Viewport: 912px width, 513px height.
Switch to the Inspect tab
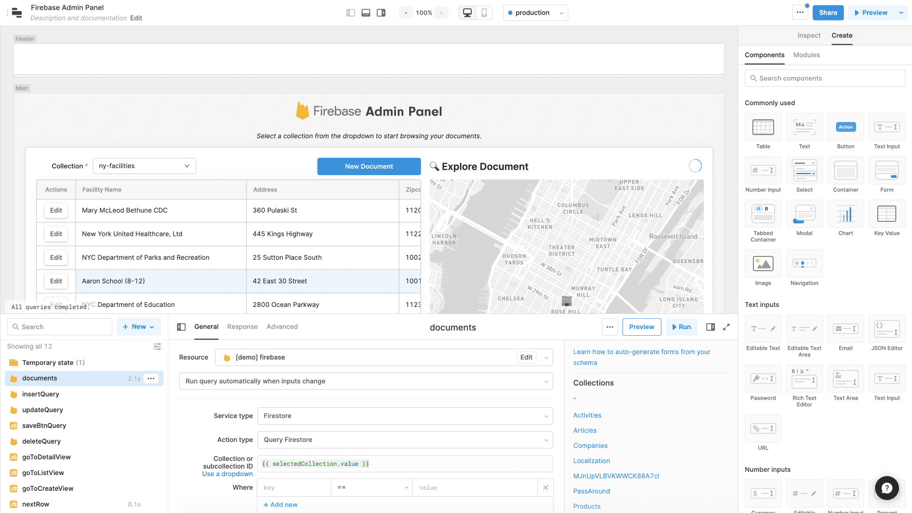tap(808, 36)
